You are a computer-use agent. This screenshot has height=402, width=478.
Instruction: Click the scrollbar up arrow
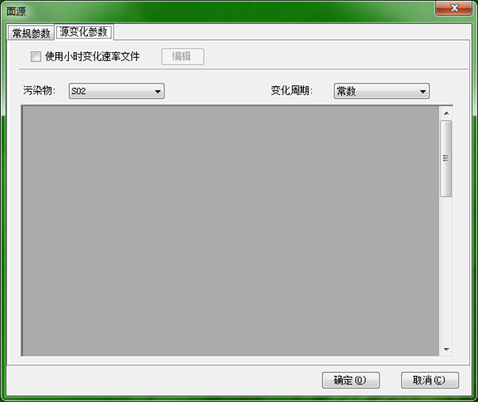446,114
